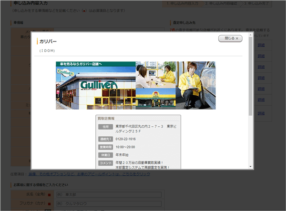Click the 申し込み内容入力 page title
This screenshot has width=286, height=211.
pyautogui.click(x=31, y=3)
